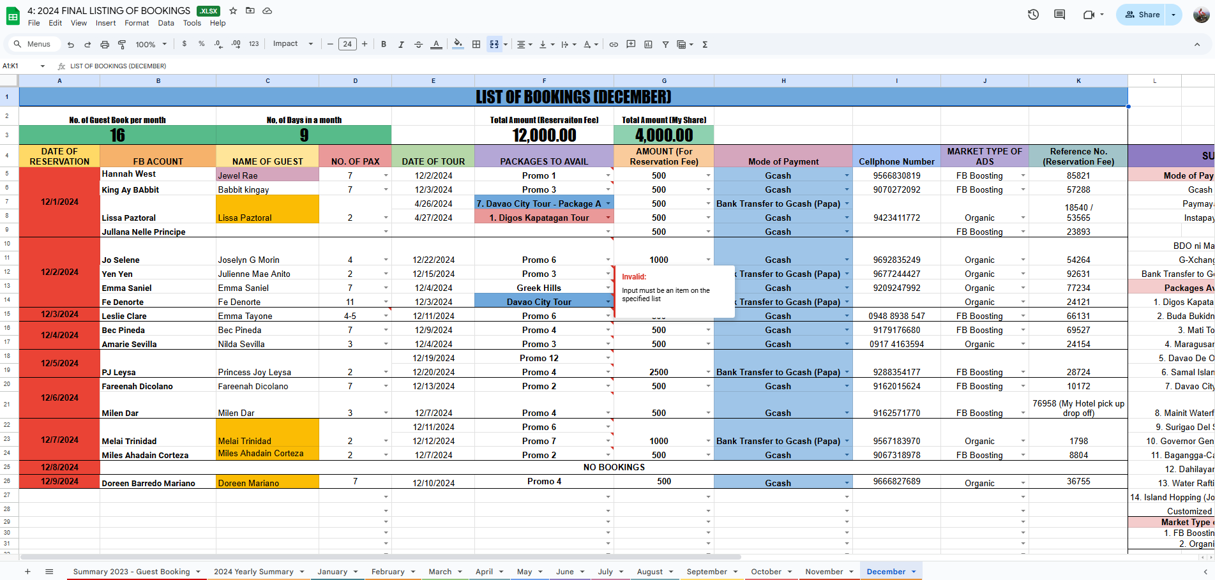Image resolution: width=1215 pixels, height=580 pixels.
Task: View cloud document status
Action: (268, 11)
